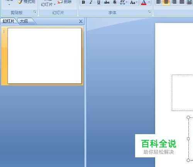
Task: Click inside dotted title placeholder
Action: [183, 93]
